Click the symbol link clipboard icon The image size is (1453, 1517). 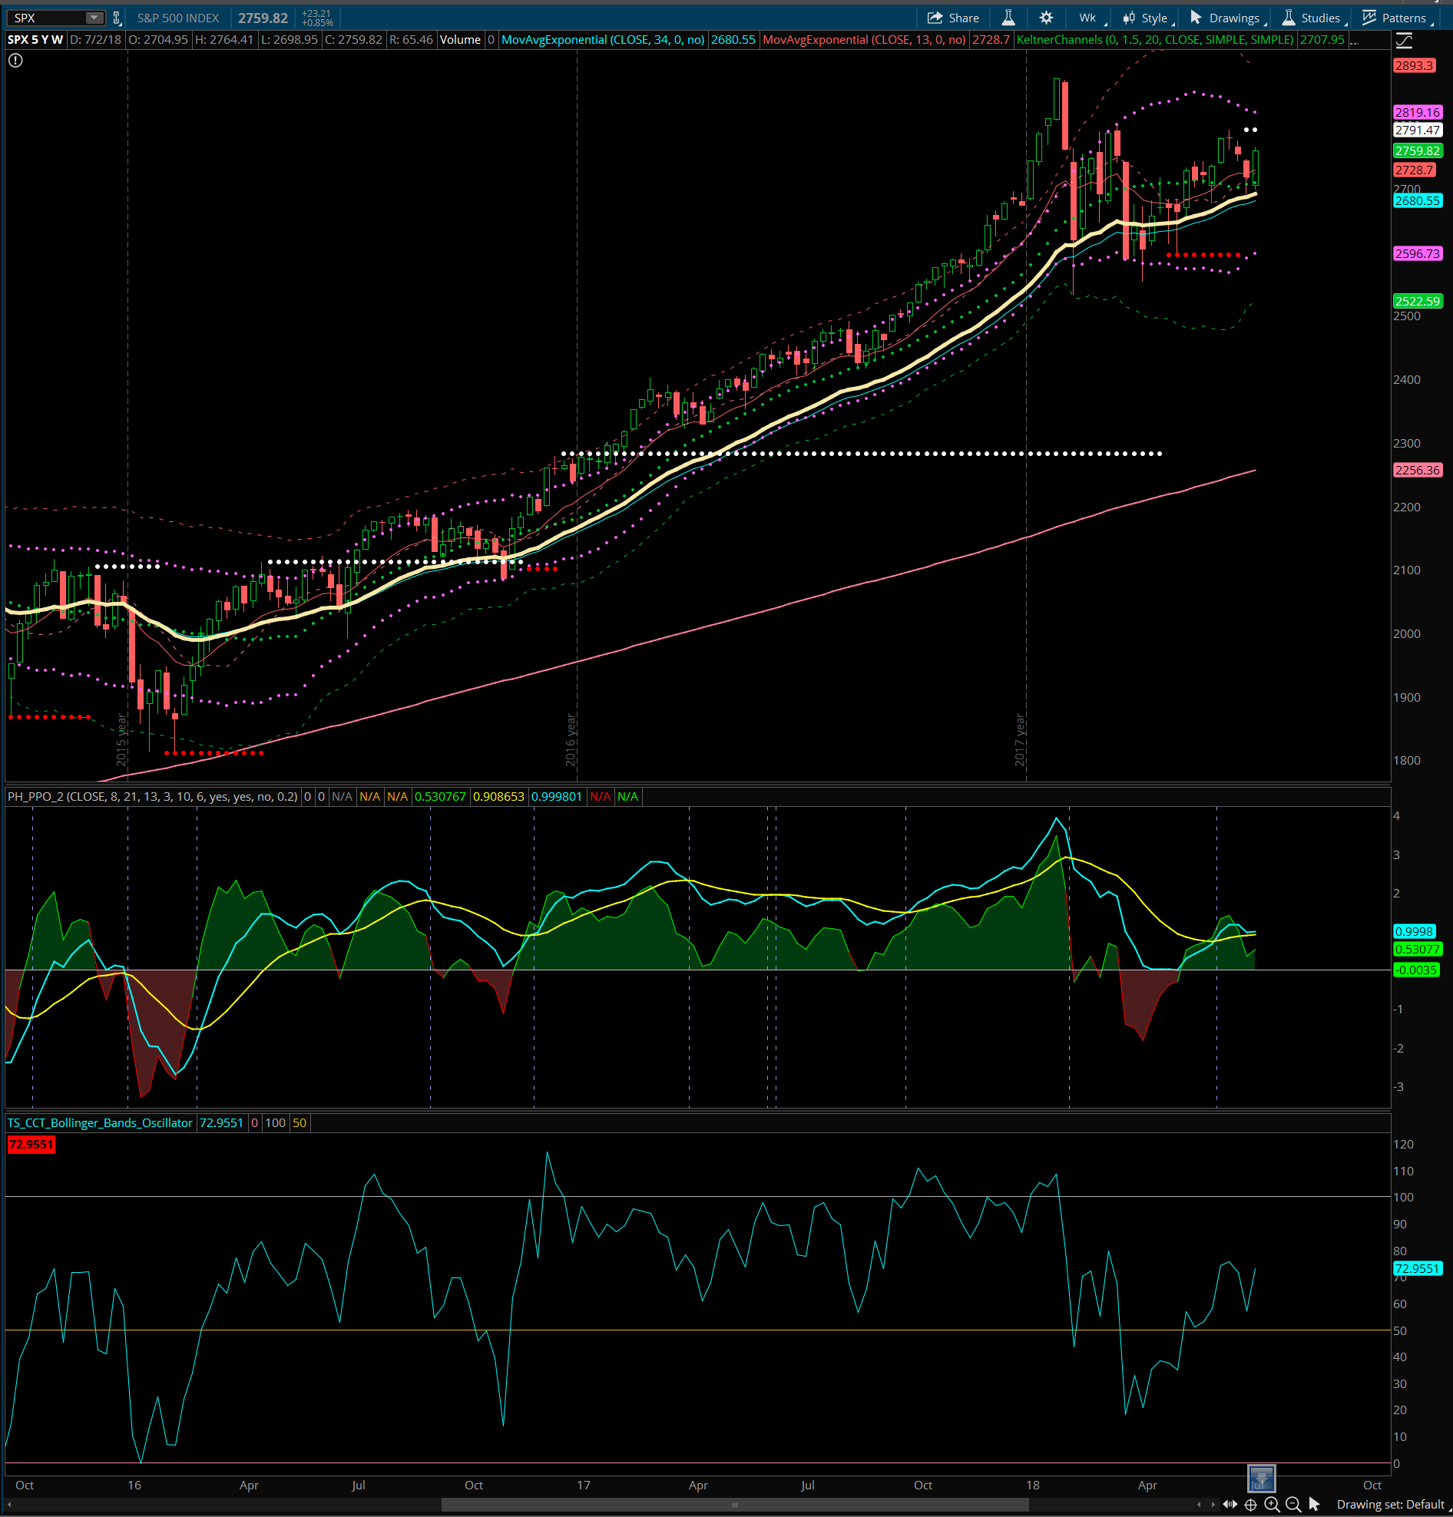pyautogui.click(x=117, y=18)
